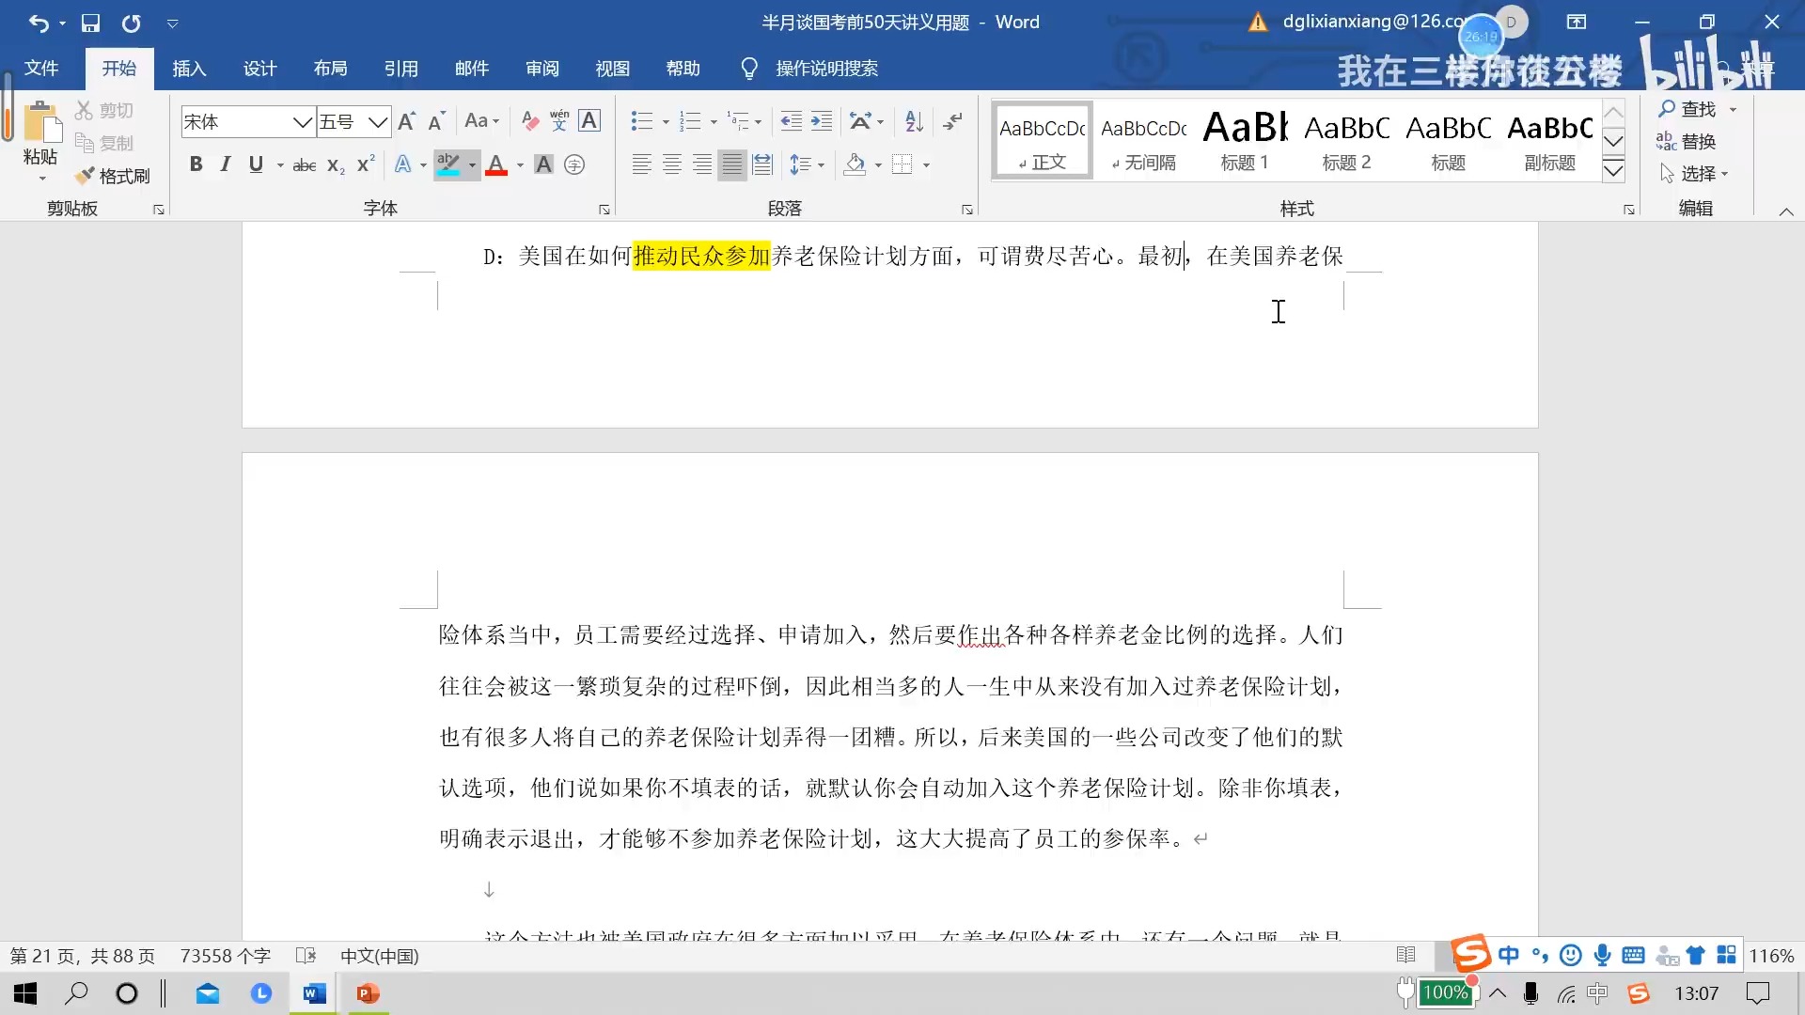
Task: Toggle Strikethrough formatting
Action: click(x=305, y=165)
